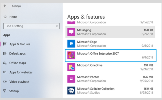Click the 8/25/2018 Solitaire install date
Image resolution: width=162 pixels, height=100 pixels.
146,93
